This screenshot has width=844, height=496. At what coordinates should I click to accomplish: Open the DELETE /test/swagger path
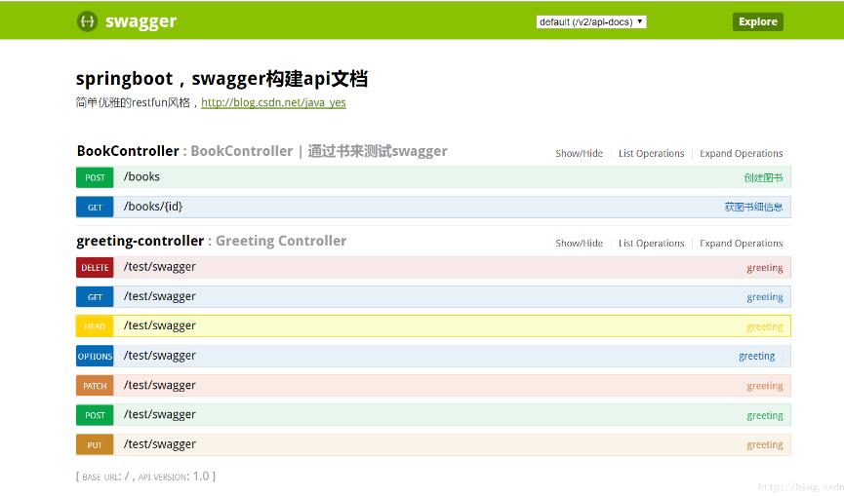[x=159, y=267]
